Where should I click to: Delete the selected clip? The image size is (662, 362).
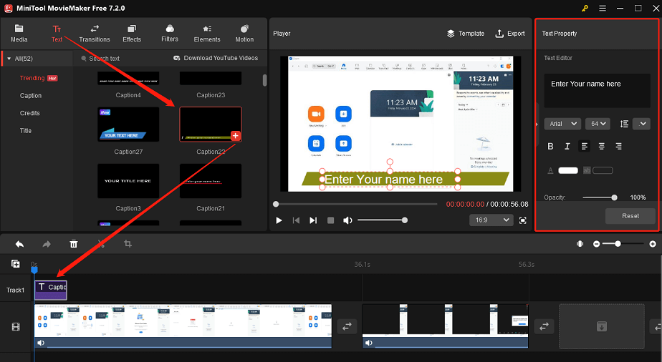[x=74, y=244]
